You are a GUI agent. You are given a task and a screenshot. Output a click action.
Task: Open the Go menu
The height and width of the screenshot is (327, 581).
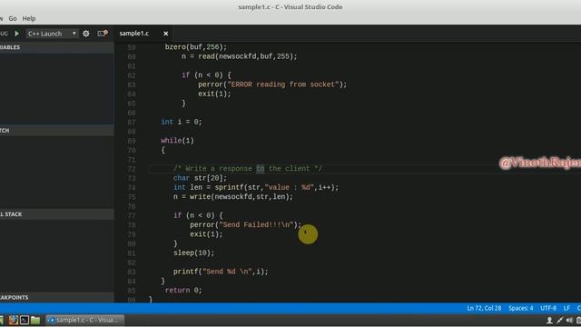click(x=13, y=18)
